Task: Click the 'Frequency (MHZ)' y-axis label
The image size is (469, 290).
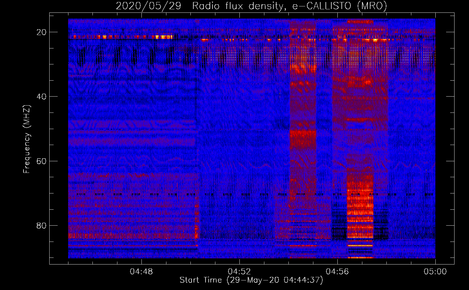Action: click(27, 139)
